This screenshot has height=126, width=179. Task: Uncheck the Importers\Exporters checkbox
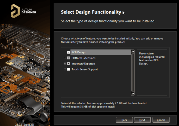(x=69, y=64)
